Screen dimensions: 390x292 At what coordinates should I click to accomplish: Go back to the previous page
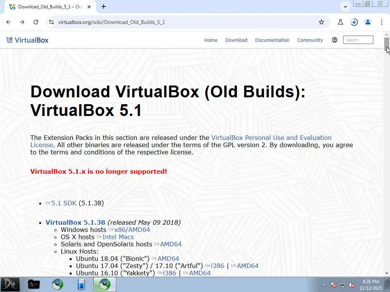(x=8, y=22)
